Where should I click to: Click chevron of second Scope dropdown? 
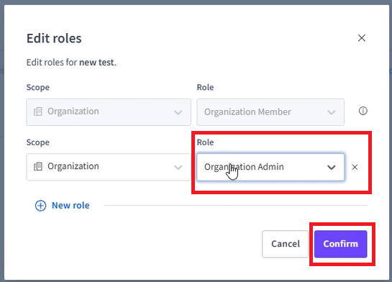pyautogui.click(x=178, y=167)
